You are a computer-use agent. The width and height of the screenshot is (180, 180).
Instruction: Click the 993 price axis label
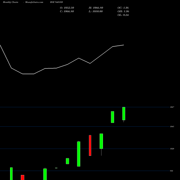coord(171,171)
